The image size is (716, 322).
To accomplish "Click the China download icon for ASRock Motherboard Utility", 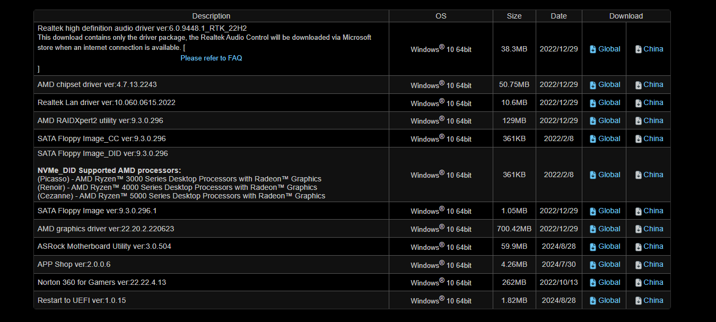I will click(639, 247).
